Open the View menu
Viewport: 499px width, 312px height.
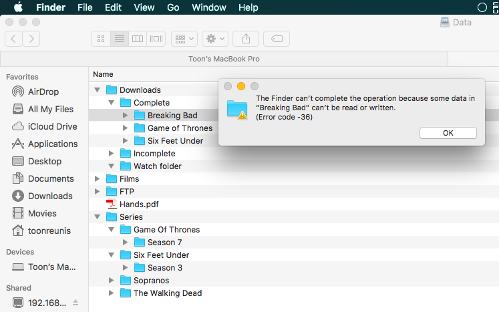click(x=144, y=7)
